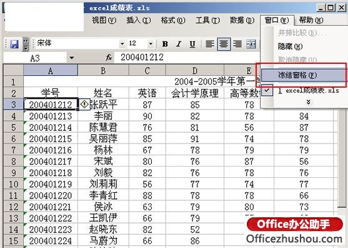Select name cell 马蔚为
This screenshot has width=348, height=248.
point(103,240)
